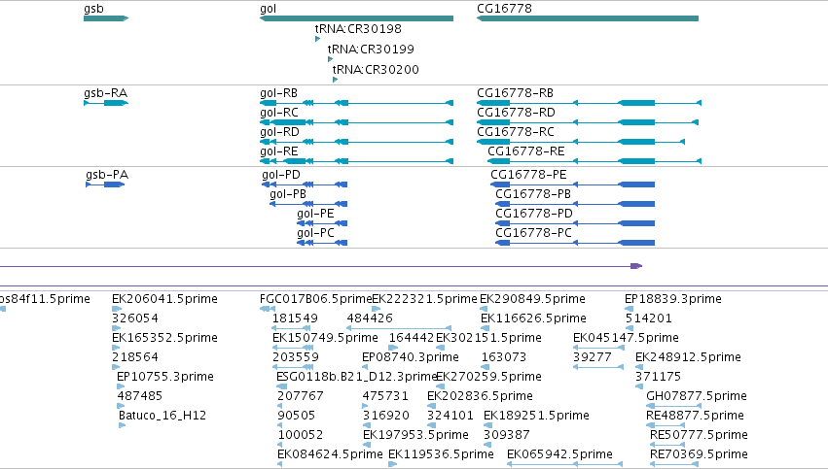Select the EP08740.3prime EST label
Screen dimensions: 828x469
[411, 357]
